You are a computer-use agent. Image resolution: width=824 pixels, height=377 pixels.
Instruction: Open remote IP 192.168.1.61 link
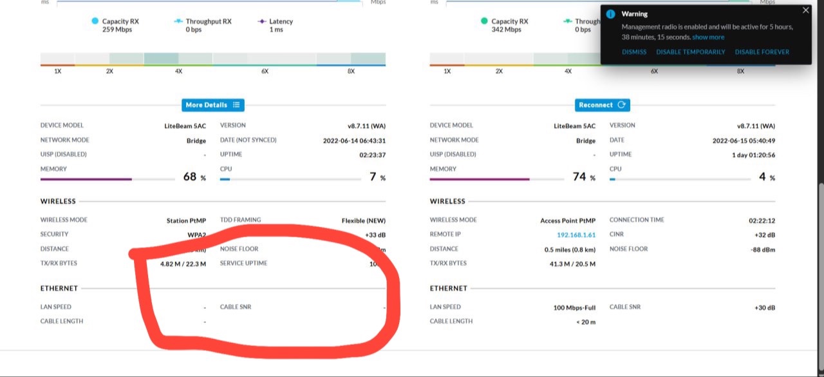point(577,235)
